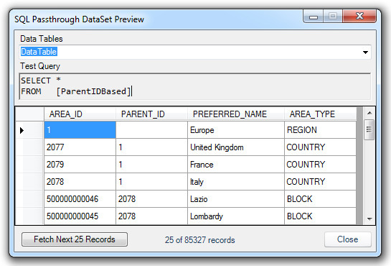Sort by PREFERRED_NAME column header
The image size is (391, 266).
click(x=236, y=114)
